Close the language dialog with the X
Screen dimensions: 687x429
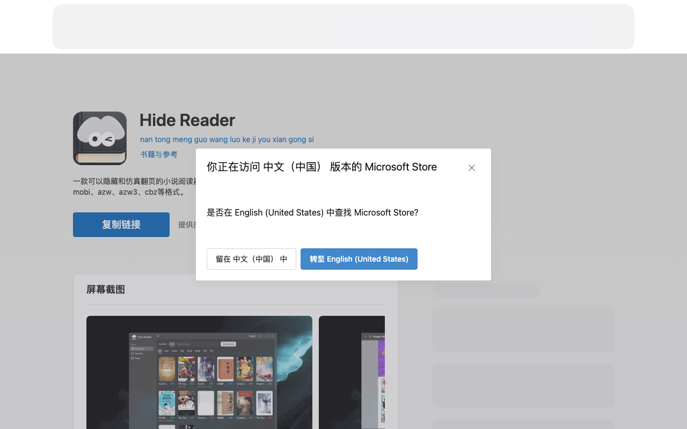tap(472, 168)
